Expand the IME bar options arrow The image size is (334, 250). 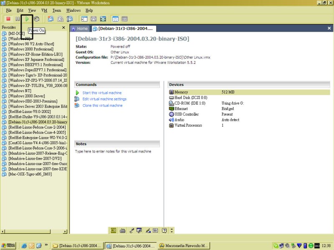(x=172, y=230)
